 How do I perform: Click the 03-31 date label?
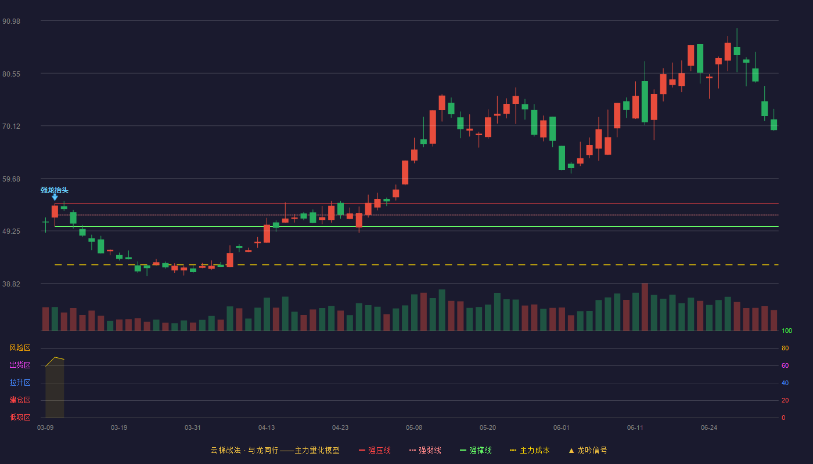(193, 427)
